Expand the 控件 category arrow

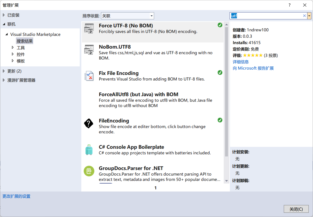[x=12, y=54]
